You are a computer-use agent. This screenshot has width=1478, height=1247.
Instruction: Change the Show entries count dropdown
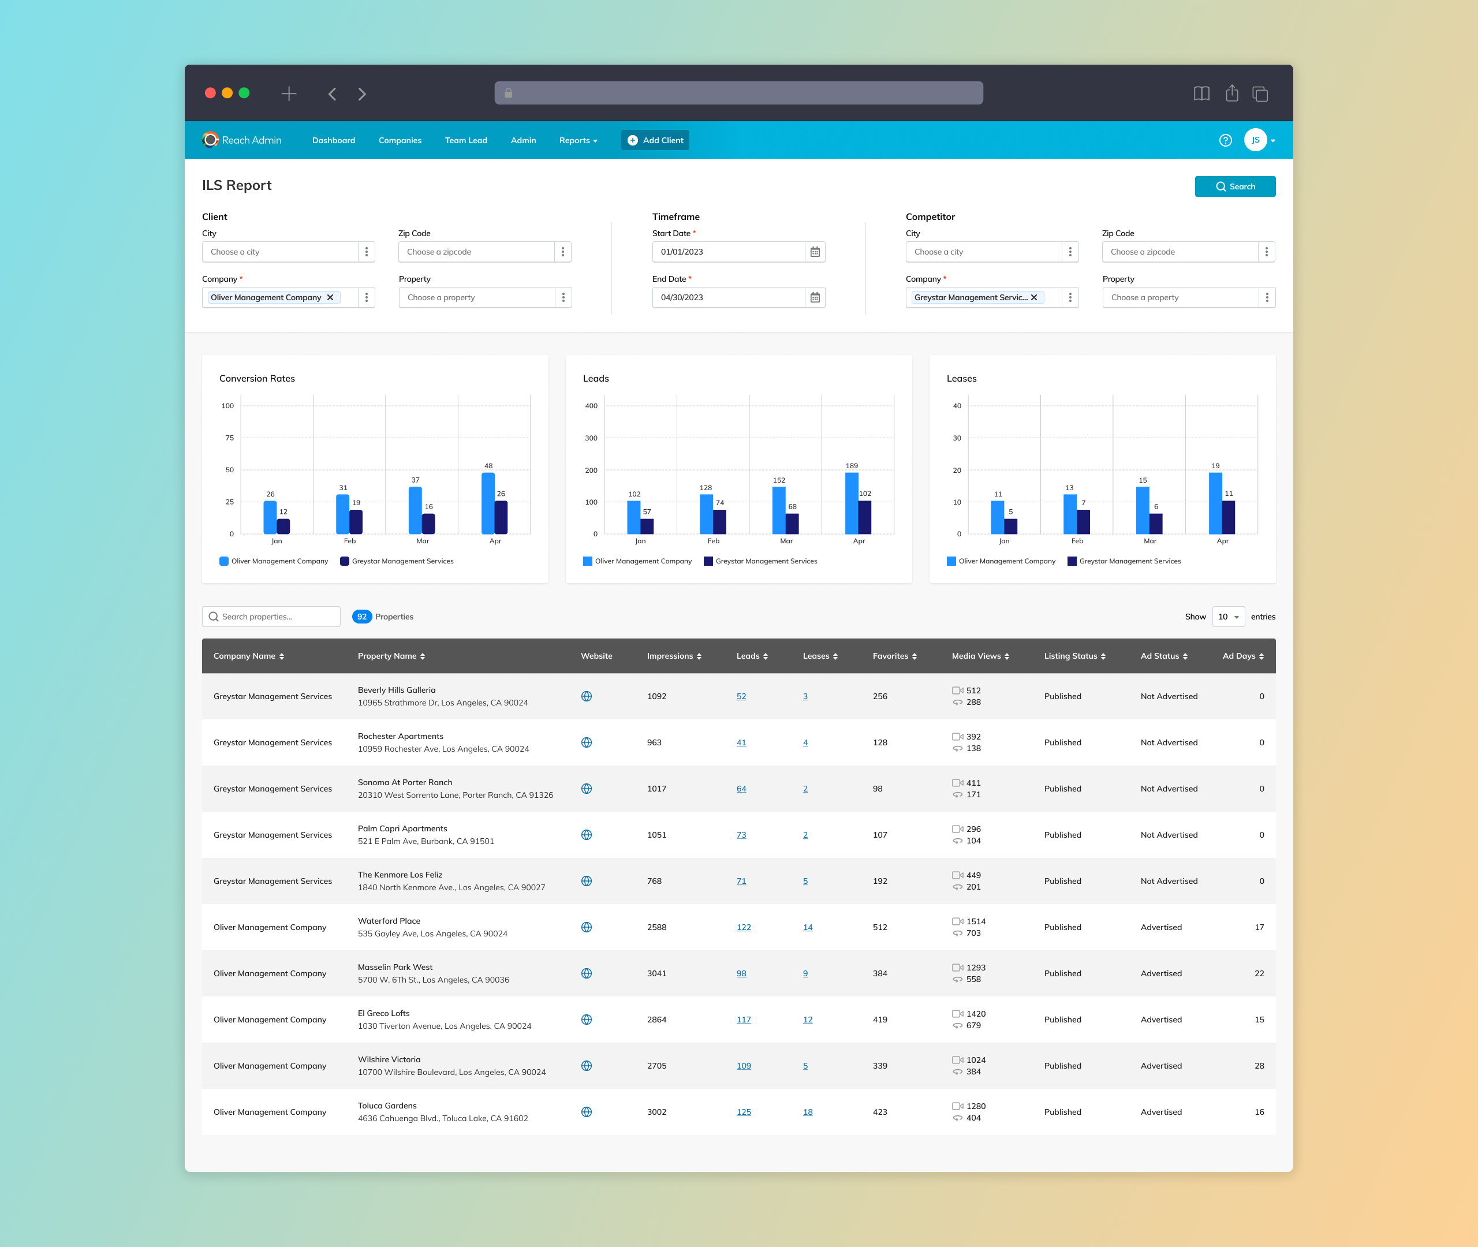coord(1228,617)
